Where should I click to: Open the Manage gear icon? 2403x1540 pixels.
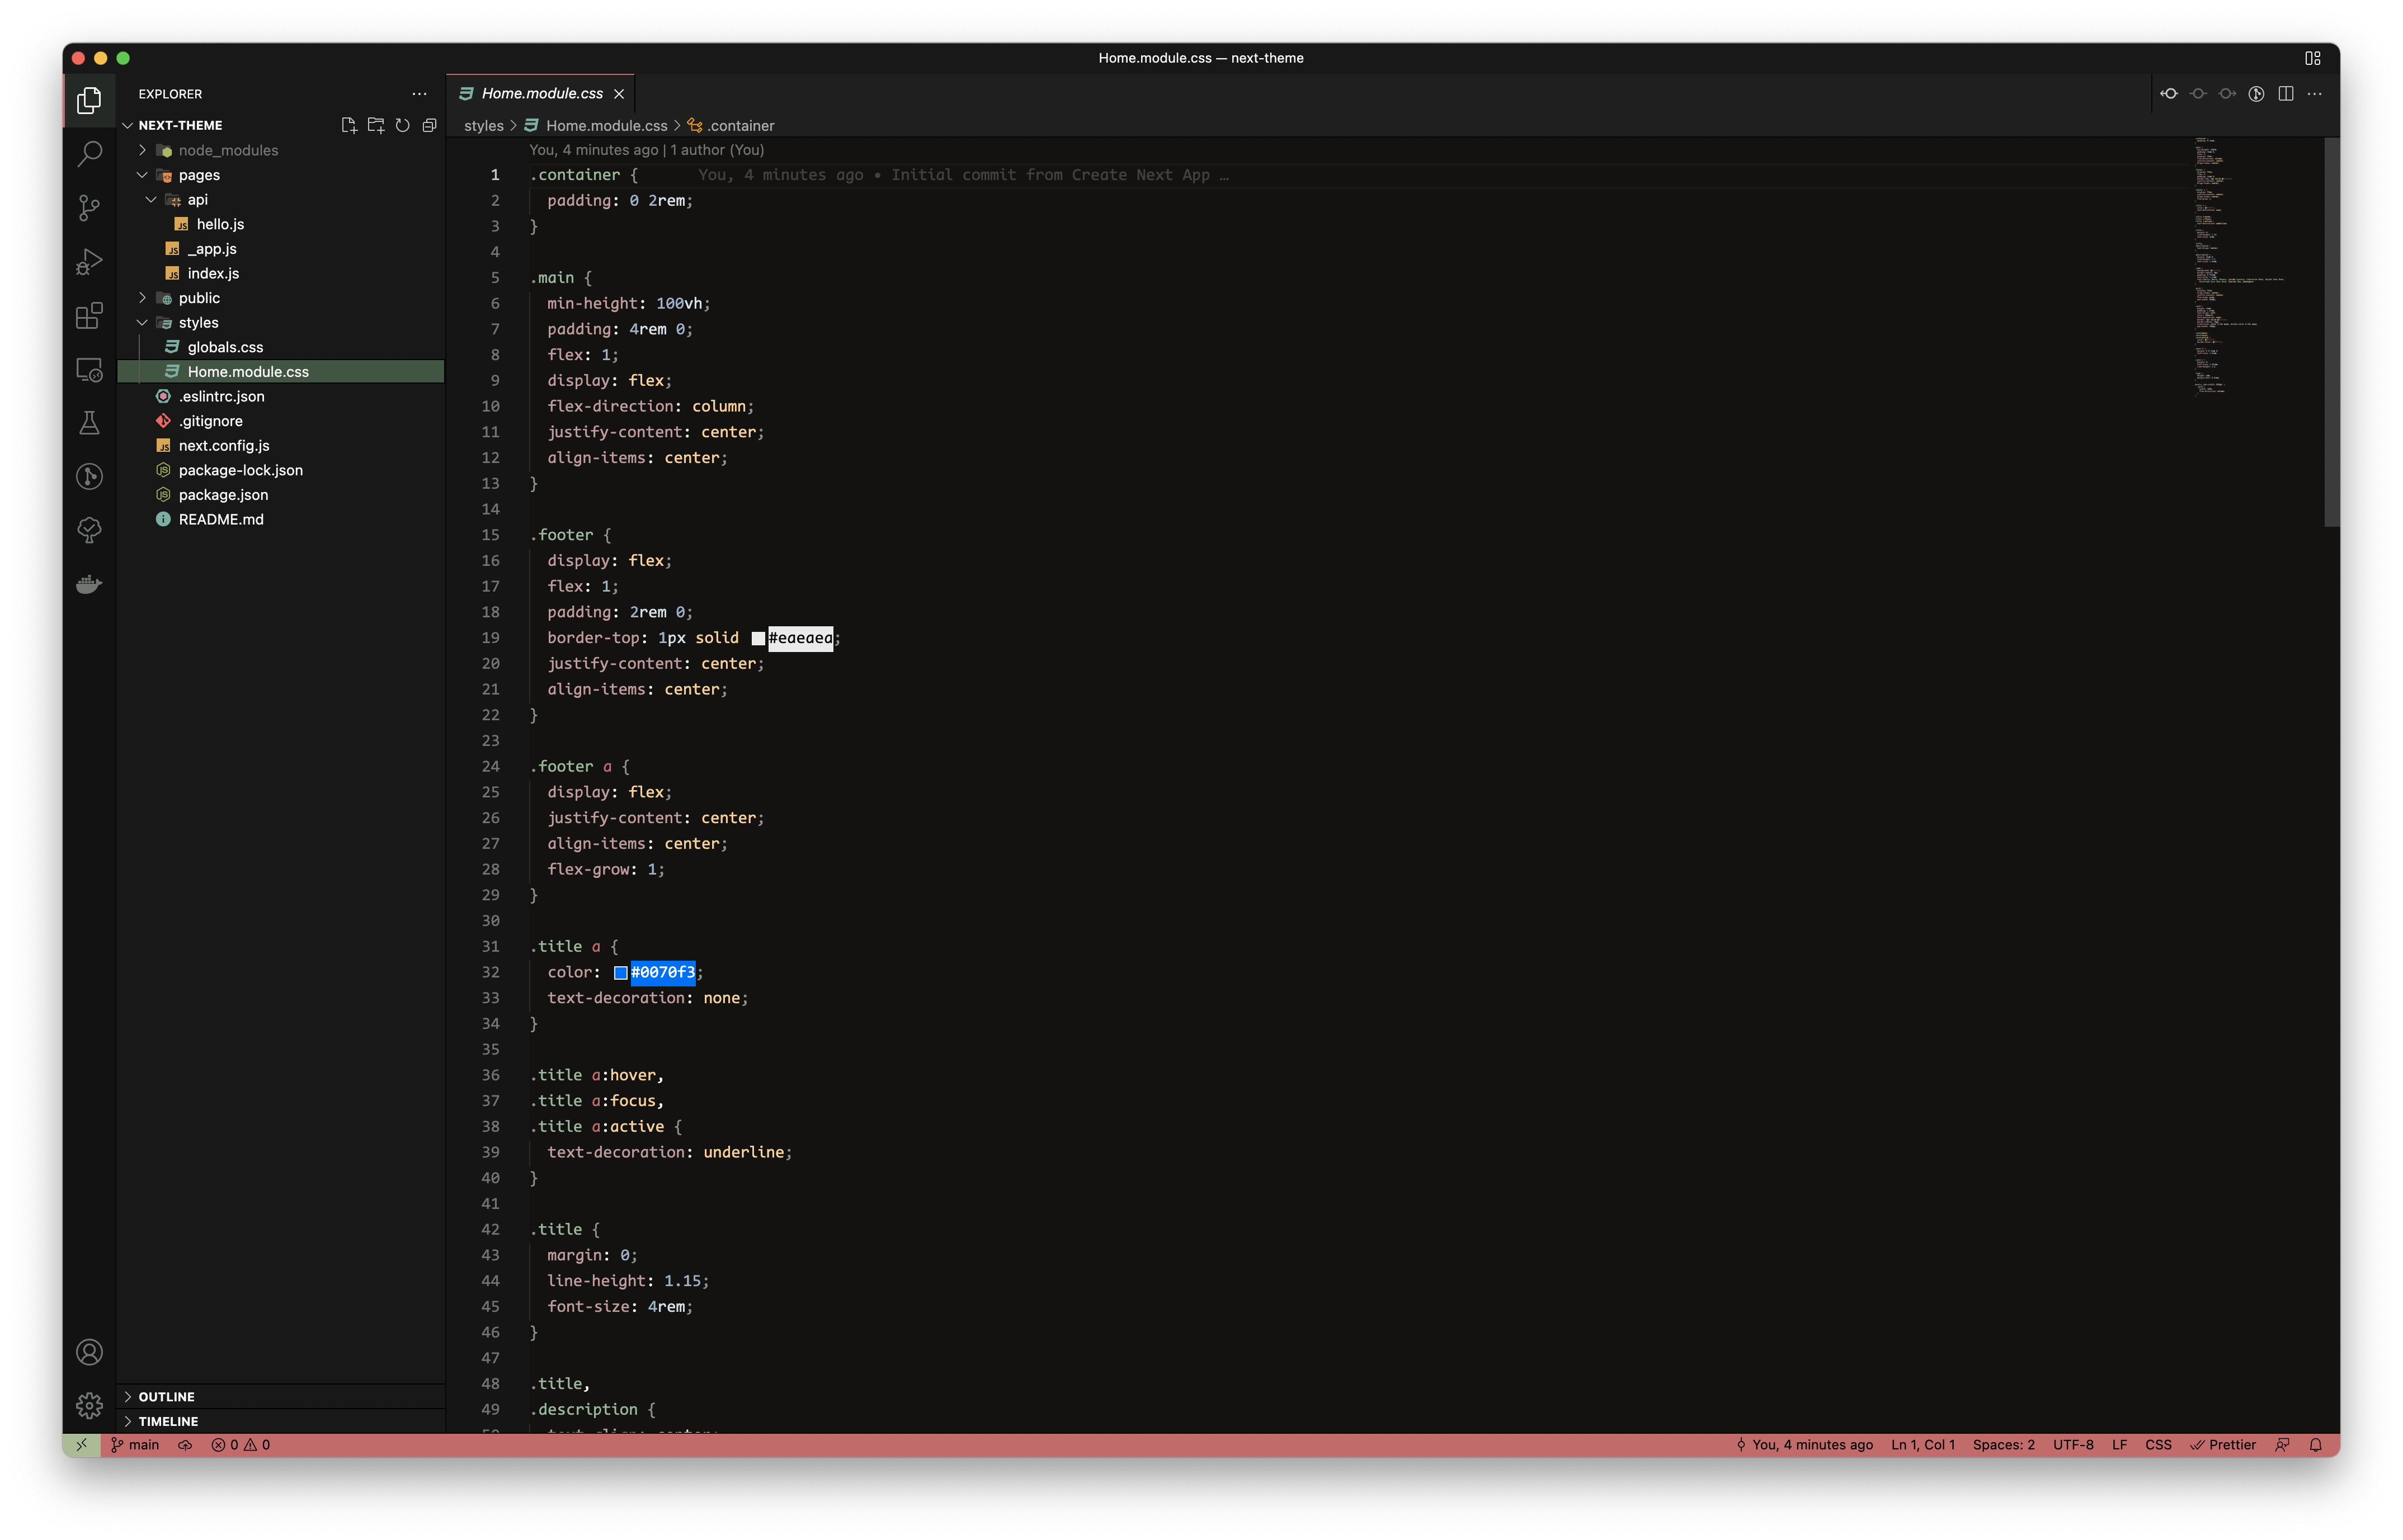[x=89, y=1405]
